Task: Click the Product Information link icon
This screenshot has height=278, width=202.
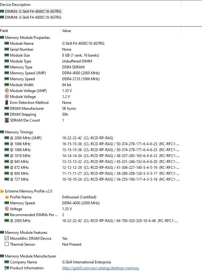Action: (x=7, y=268)
